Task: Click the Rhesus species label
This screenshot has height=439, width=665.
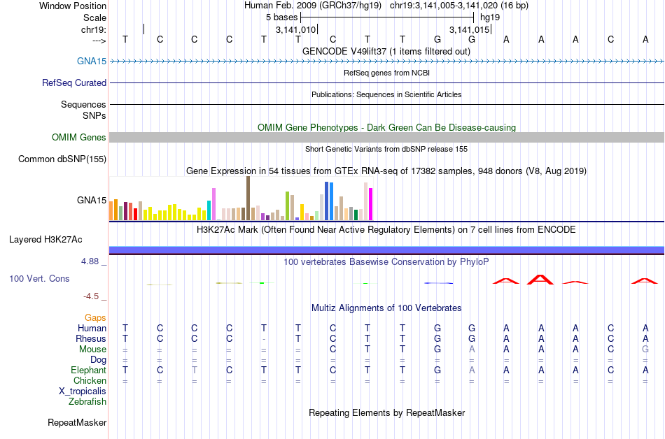Action: click(x=91, y=338)
